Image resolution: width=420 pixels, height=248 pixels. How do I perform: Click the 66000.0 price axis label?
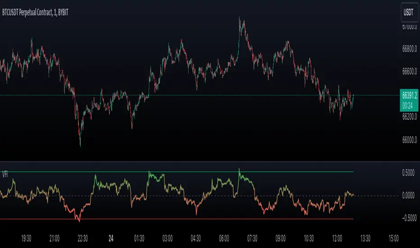click(409, 141)
